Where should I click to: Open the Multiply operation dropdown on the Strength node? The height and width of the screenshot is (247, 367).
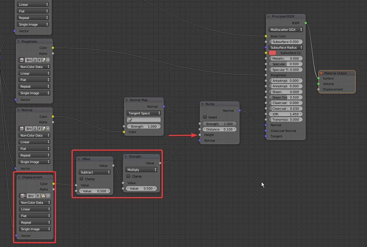pyautogui.click(x=141, y=169)
